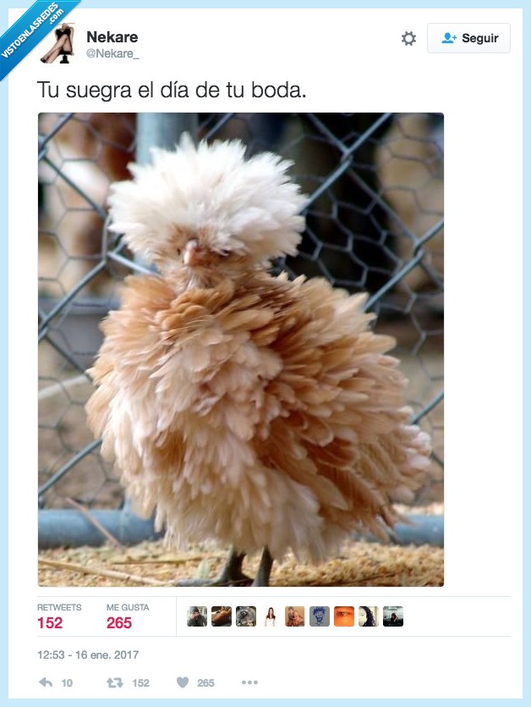View the 152 retweets count

click(50, 622)
